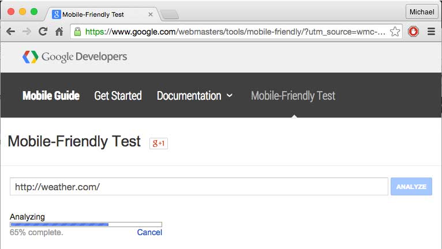This screenshot has width=442, height=249.
Task: Click the green SSL padlock icon
Action: [77, 32]
